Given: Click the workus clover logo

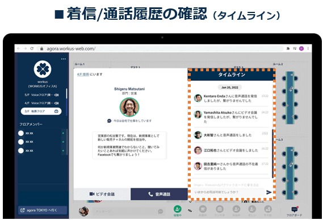Looking at the screenshot, I should click(43, 69).
